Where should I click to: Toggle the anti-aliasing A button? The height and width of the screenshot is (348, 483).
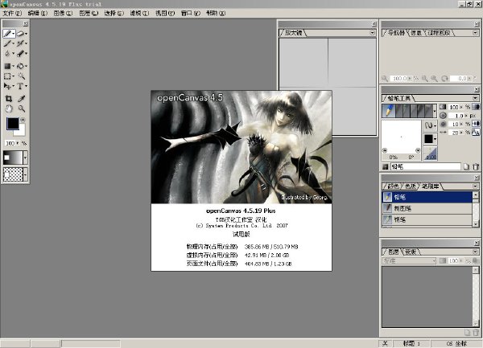(476, 132)
